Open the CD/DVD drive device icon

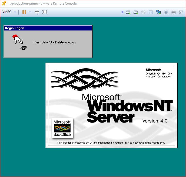click(143, 12)
